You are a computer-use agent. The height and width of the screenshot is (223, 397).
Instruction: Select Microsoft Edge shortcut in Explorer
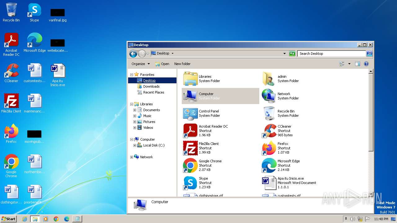(x=269, y=165)
